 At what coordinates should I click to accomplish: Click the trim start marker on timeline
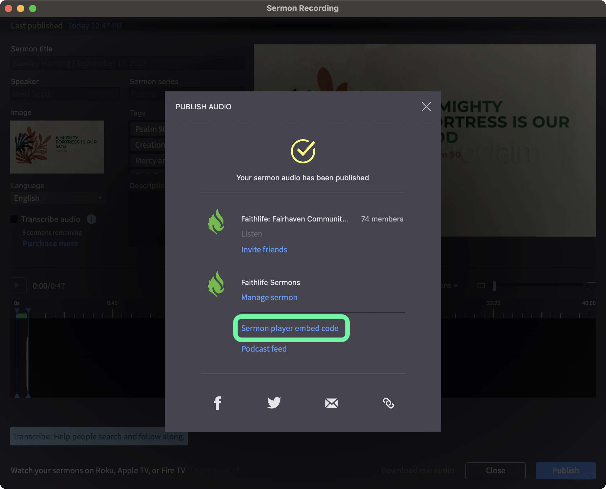tap(17, 310)
